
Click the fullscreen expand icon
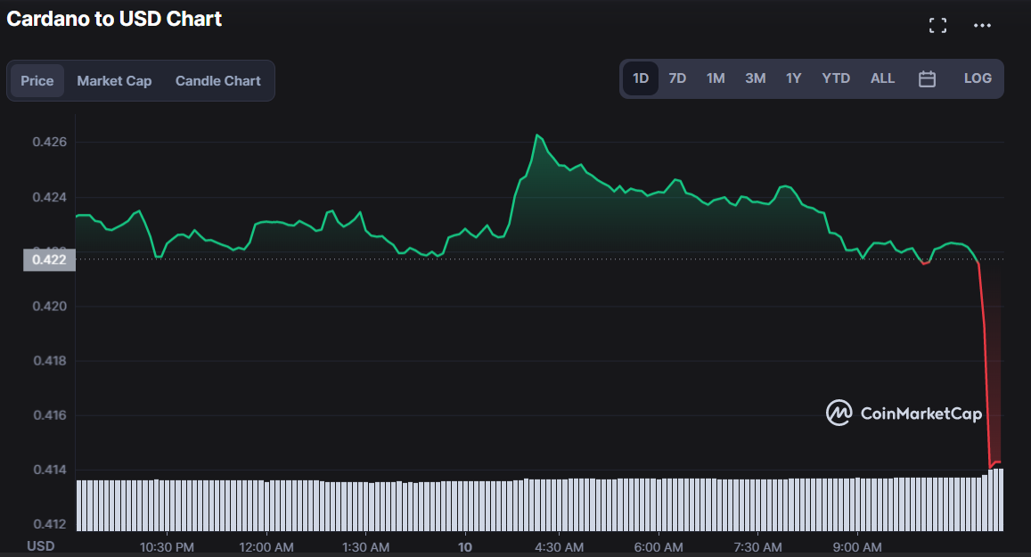point(937,25)
